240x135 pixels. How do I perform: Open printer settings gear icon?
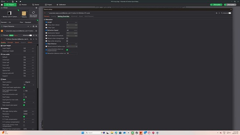coord(36,8)
